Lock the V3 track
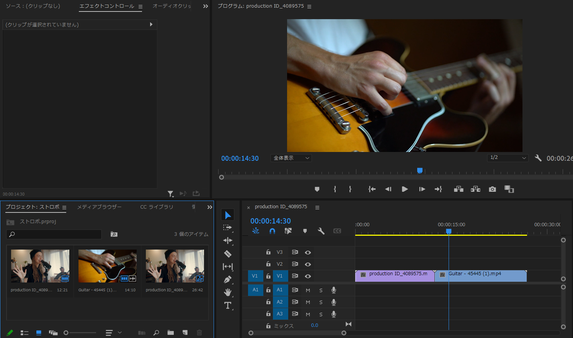573x338 pixels. pyautogui.click(x=268, y=252)
